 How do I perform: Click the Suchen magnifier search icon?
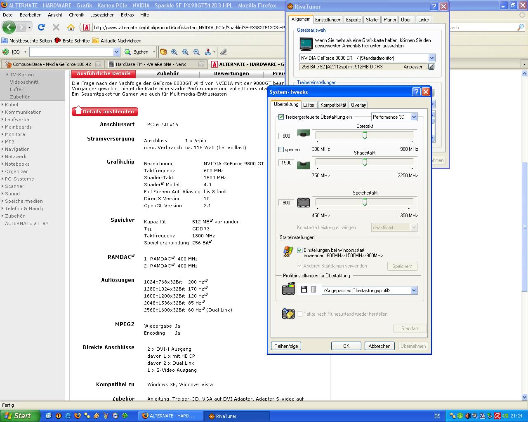pos(127,52)
